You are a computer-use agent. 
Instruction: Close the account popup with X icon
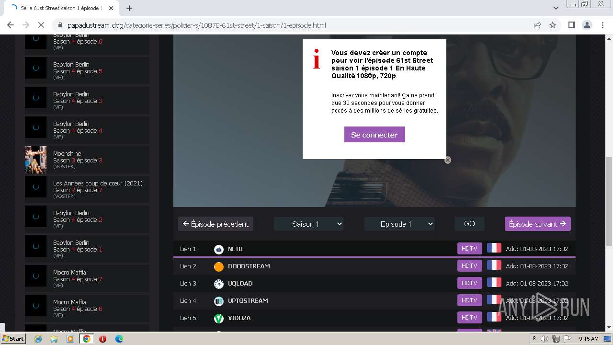click(x=448, y=160)
